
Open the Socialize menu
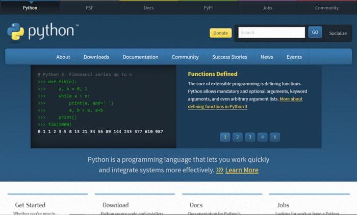point(338,33)
